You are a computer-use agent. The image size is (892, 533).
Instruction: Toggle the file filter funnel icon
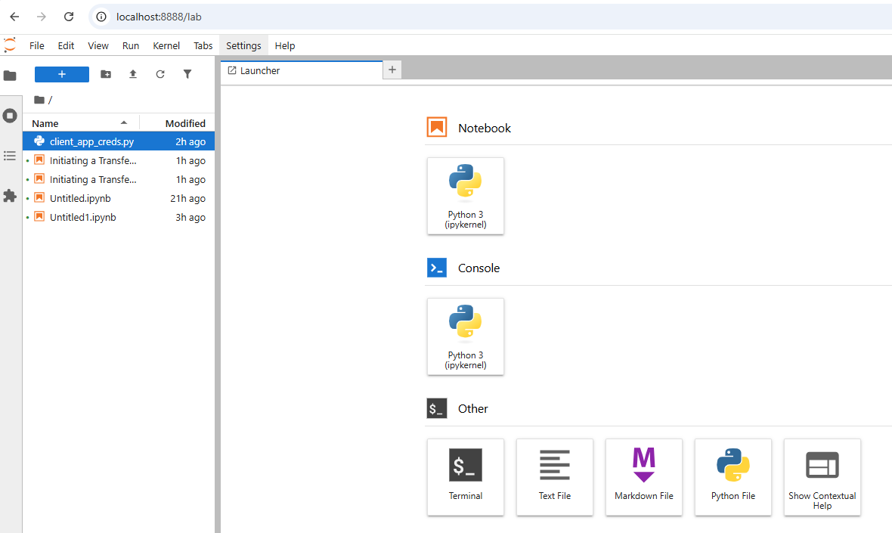[x=187, y=74]
